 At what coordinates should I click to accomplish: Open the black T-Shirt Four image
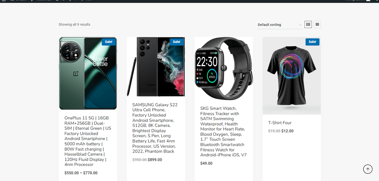coord(292,76)
